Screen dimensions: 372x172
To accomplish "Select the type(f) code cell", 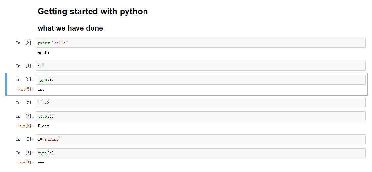I will pos(200,116).
